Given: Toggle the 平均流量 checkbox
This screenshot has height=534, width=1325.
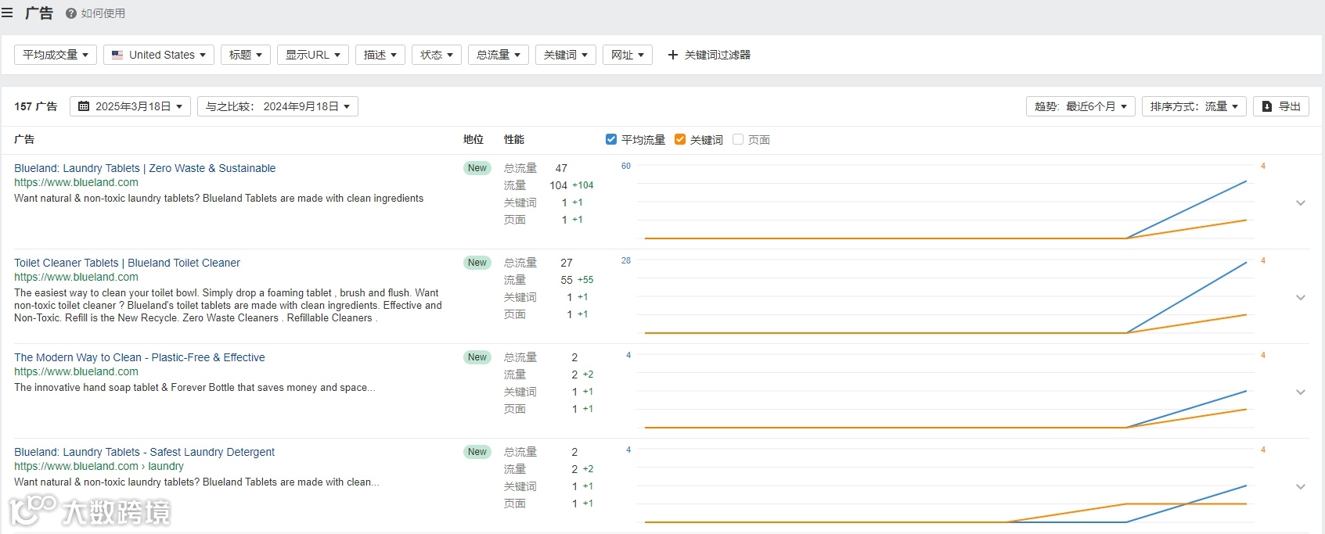Looking at the screenshot, I should (x=611, y=139).
